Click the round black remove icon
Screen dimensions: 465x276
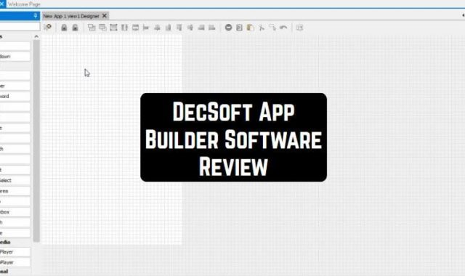(228, 28)
